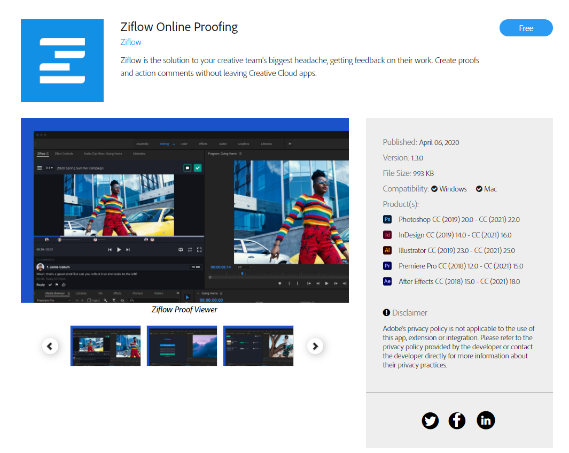Click the Twitter share icon
This screenshot has width=569, height=453.
click(x=430, y=420)
